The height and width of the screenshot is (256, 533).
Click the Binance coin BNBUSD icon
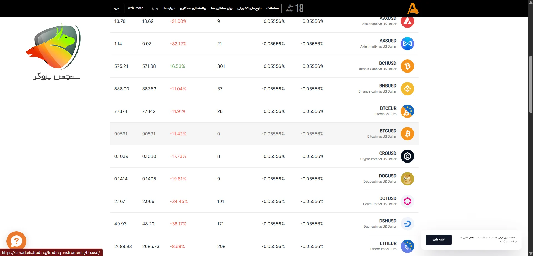pos(407,89)
